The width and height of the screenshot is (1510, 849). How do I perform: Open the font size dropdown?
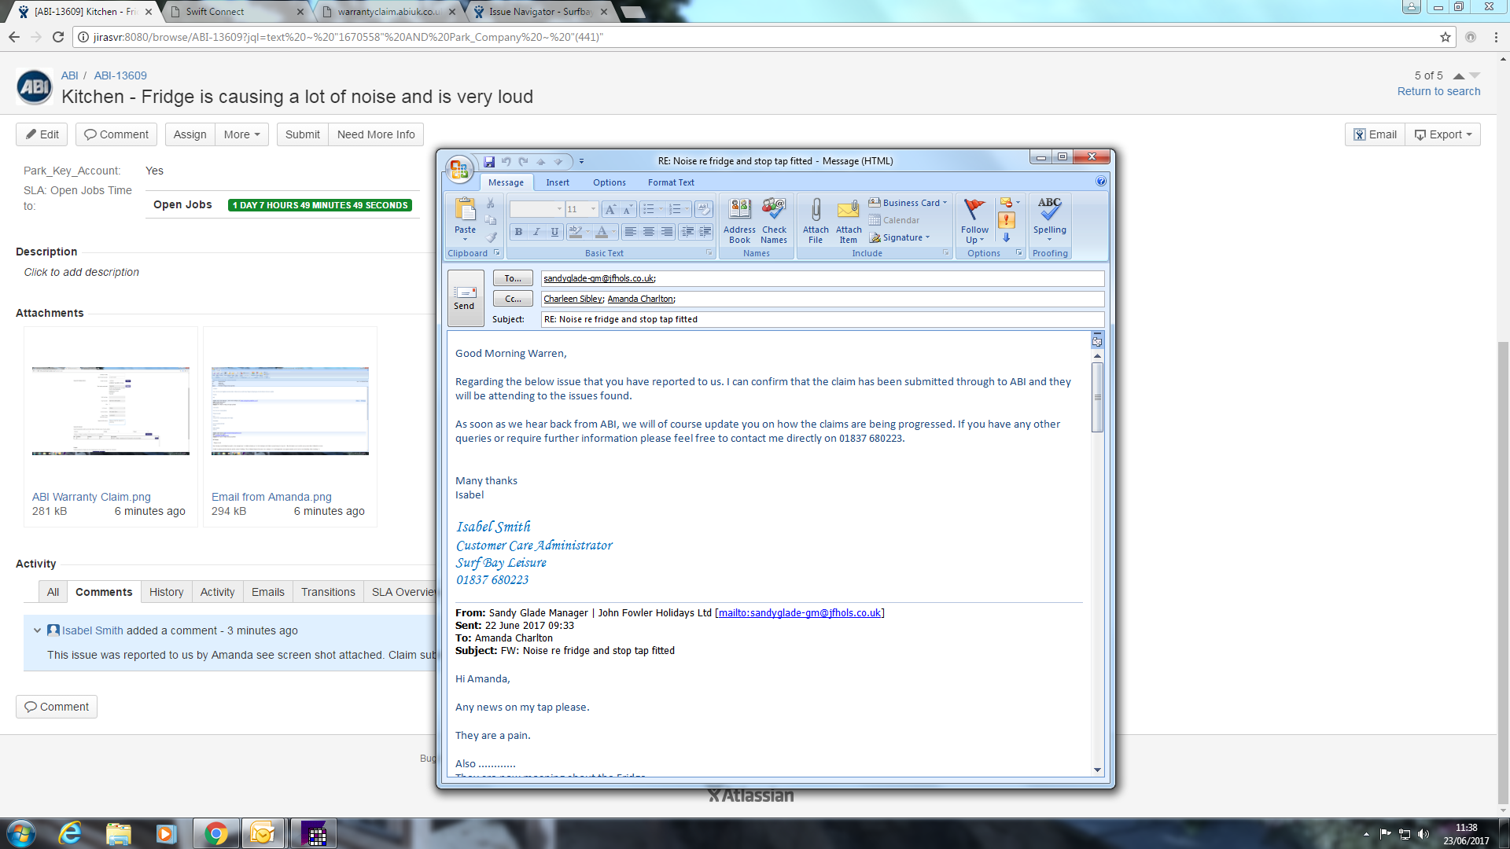click(x=593, y=209)
